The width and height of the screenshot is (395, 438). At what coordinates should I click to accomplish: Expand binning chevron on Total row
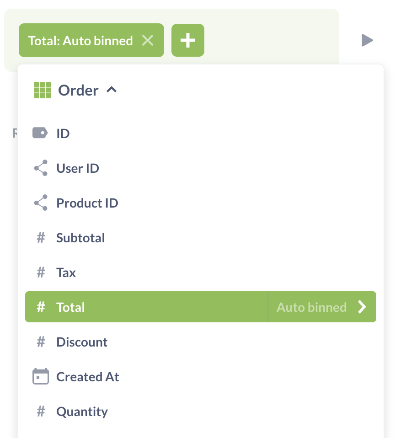362,307
